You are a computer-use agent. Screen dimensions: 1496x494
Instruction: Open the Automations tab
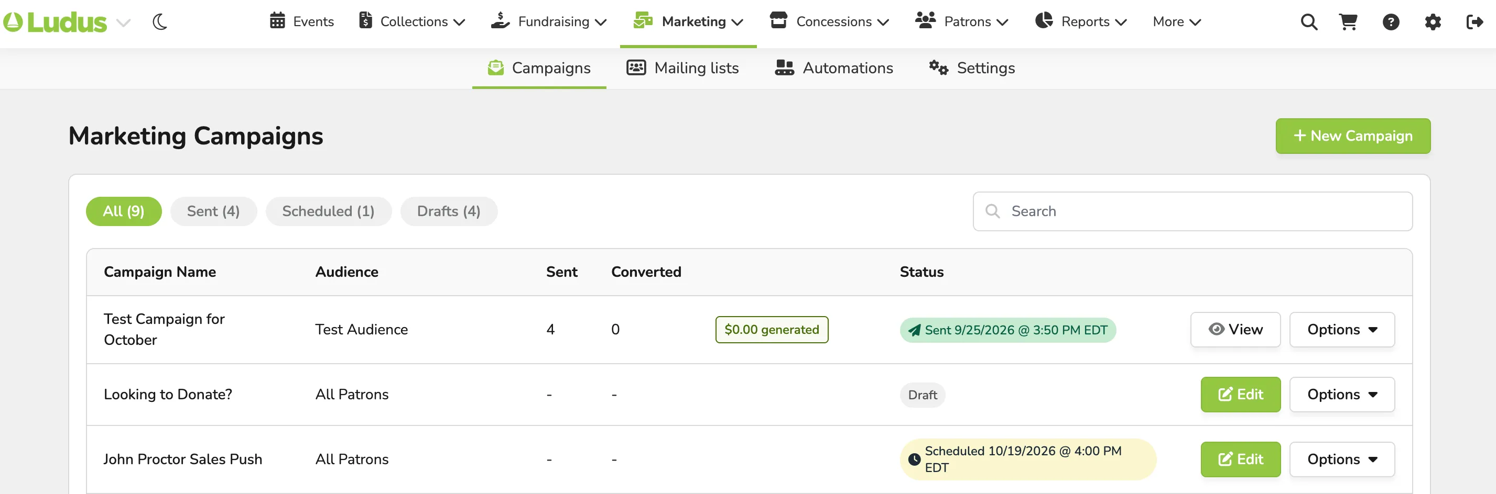click(834, 69)
